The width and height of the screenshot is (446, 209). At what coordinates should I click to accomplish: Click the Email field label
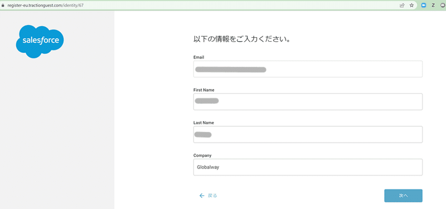tap(199, 57)
